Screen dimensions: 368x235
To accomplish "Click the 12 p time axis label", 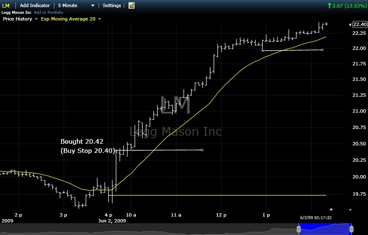I will 221,215.
